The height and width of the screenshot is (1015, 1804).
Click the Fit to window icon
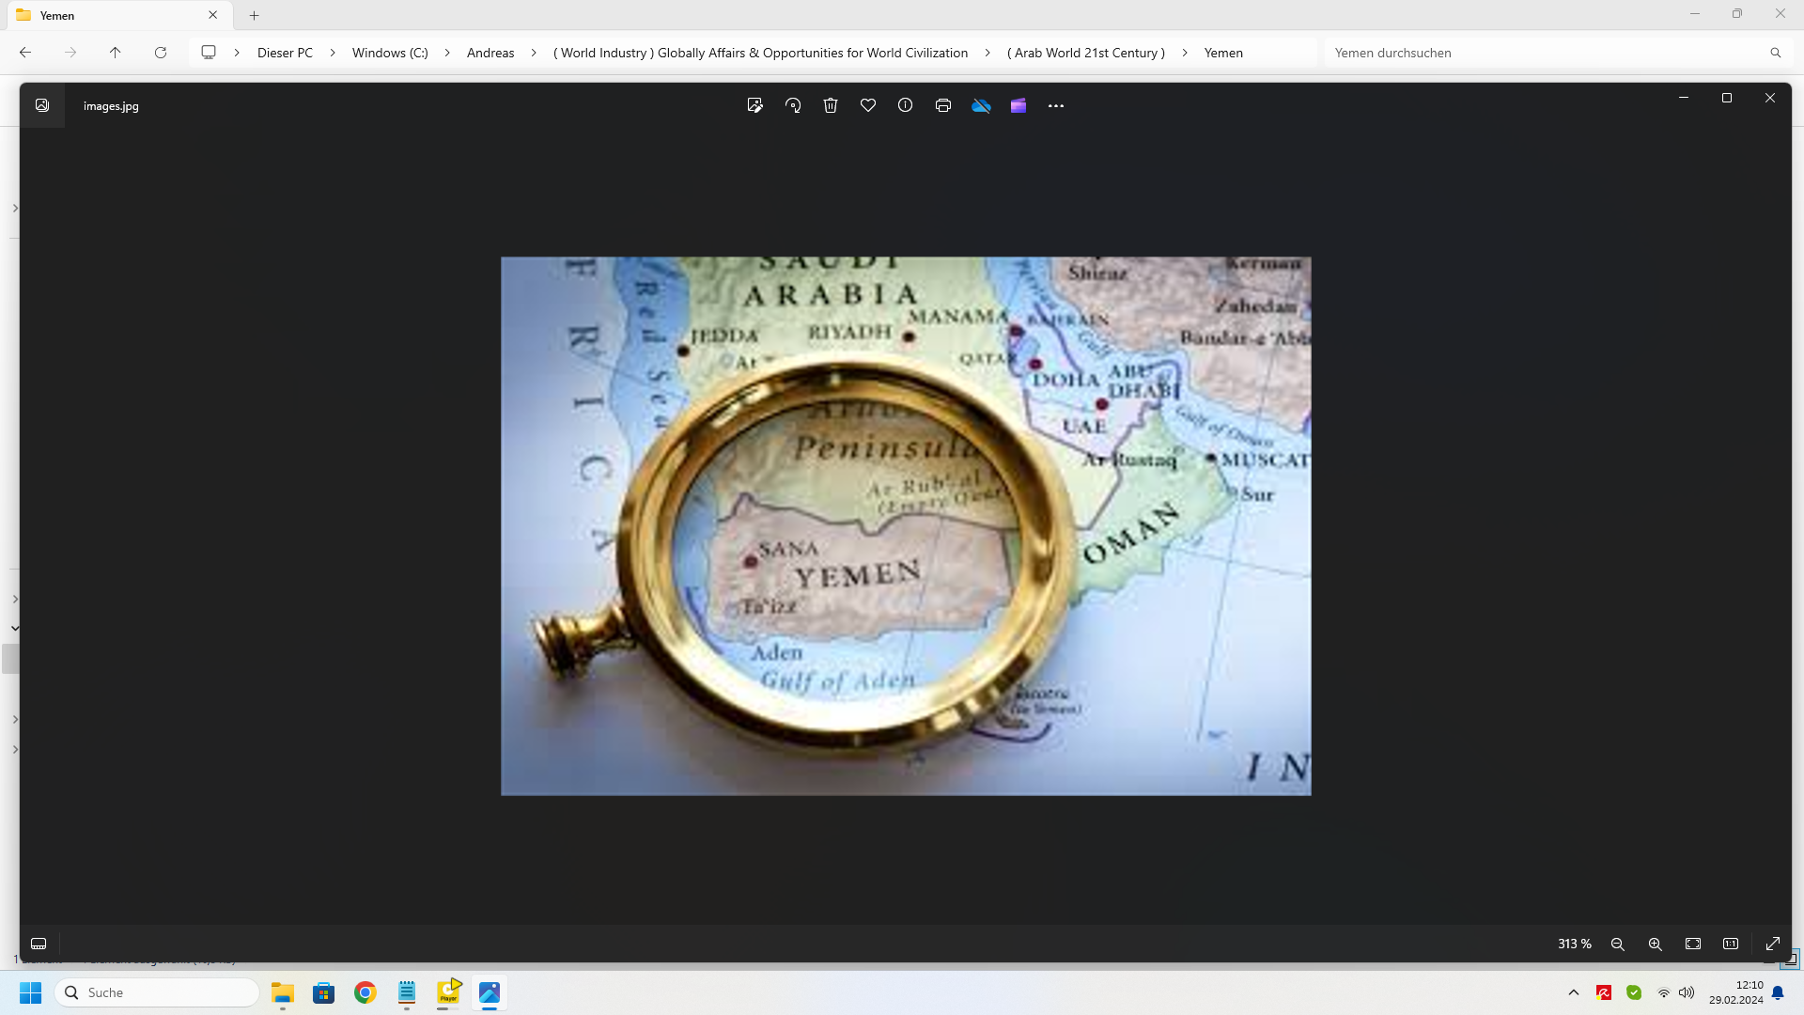point(1693,944)
